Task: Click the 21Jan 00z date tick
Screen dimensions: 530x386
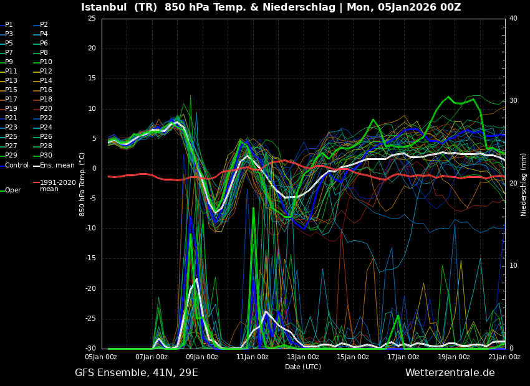Action: coord(504,357)
